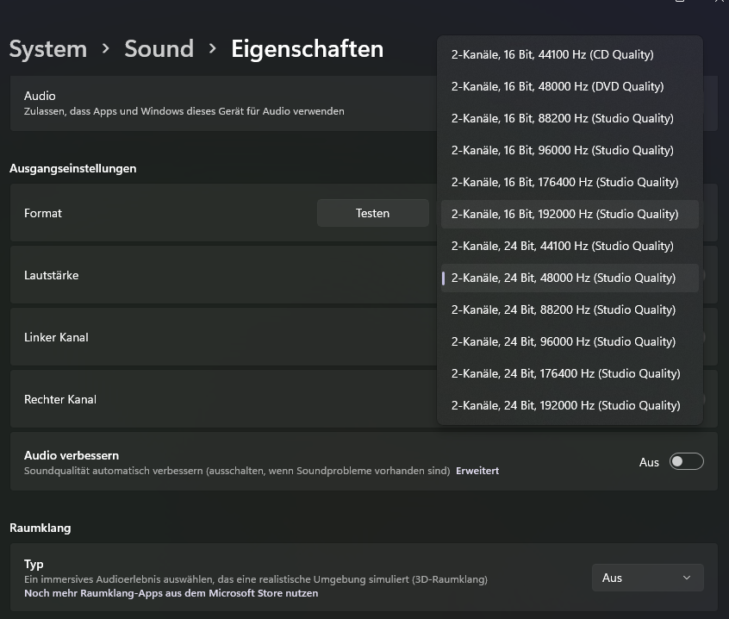729x619 pixels.
Task: Choose 24 Bit, 88200 Hz Studio Quality
Action: pos(563,309)
